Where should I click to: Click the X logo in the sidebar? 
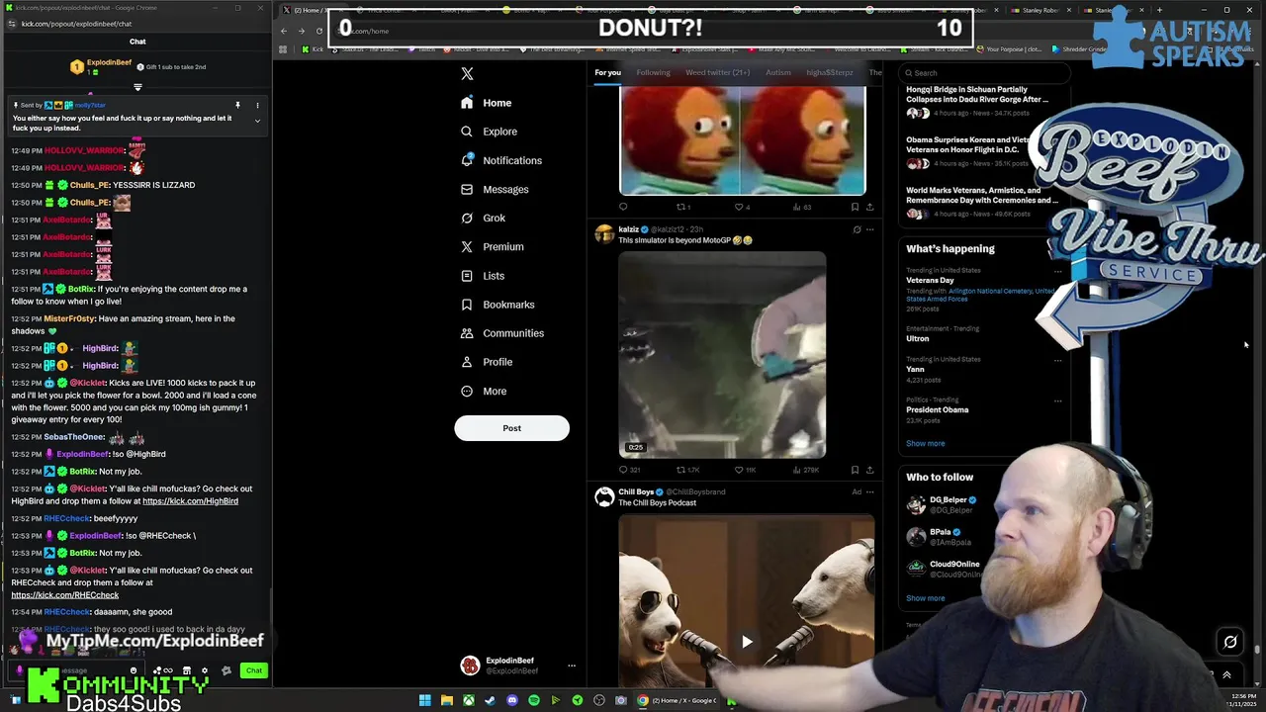pos(467,74)
